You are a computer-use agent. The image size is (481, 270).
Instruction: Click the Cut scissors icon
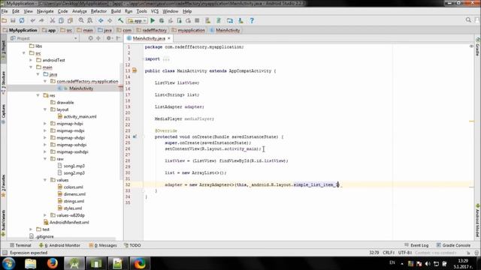point(53,20)
